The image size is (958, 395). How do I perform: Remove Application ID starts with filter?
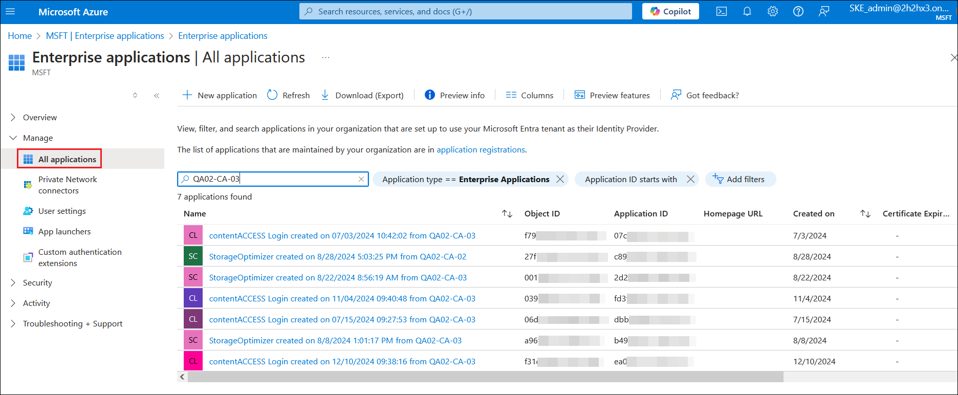[690, 179]
